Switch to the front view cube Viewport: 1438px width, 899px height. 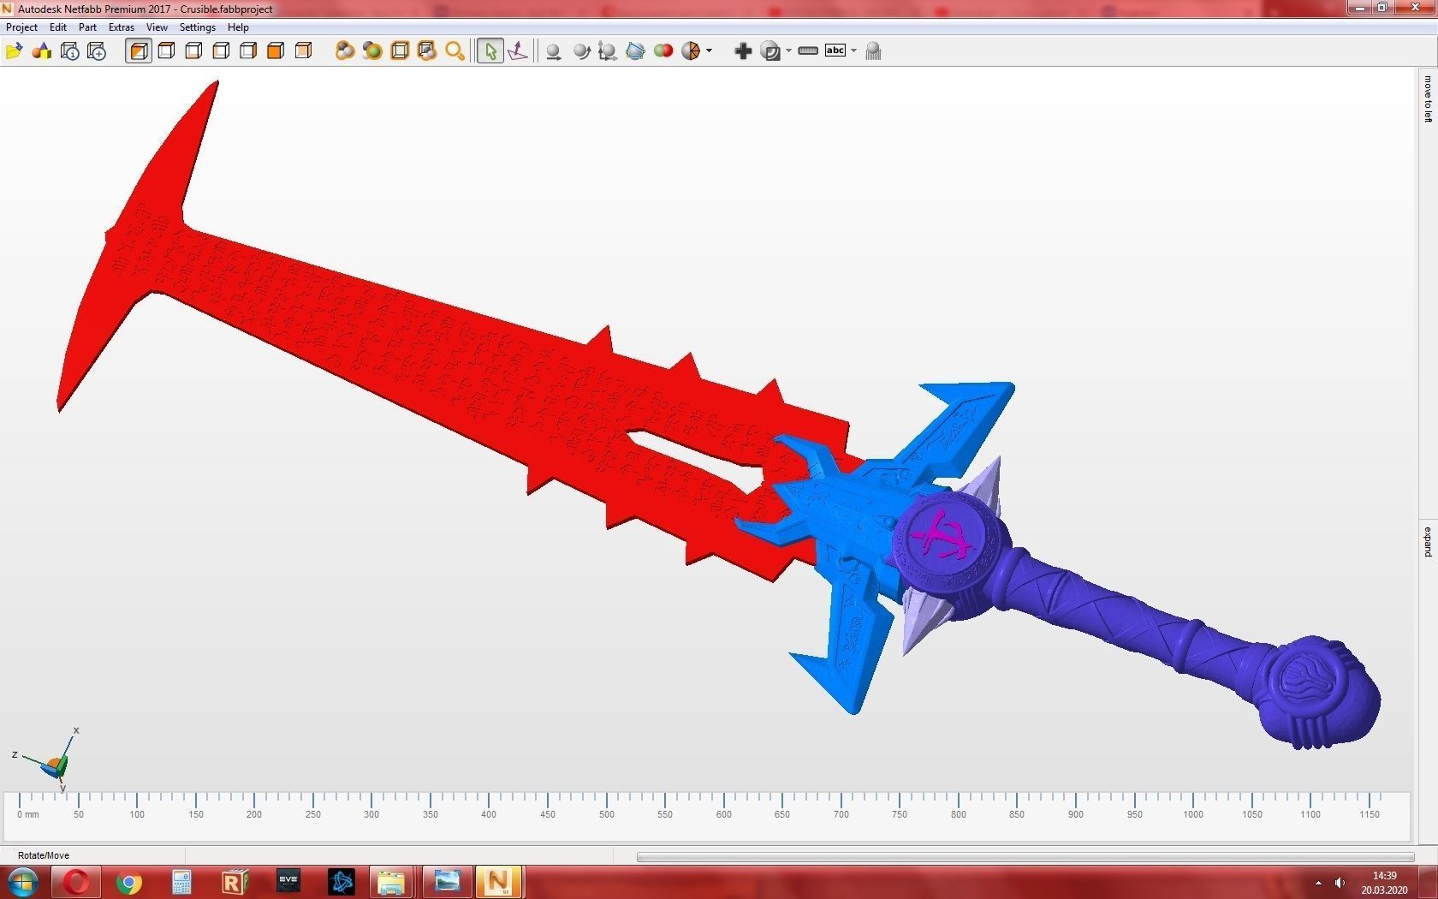click(x=276, y=51)
